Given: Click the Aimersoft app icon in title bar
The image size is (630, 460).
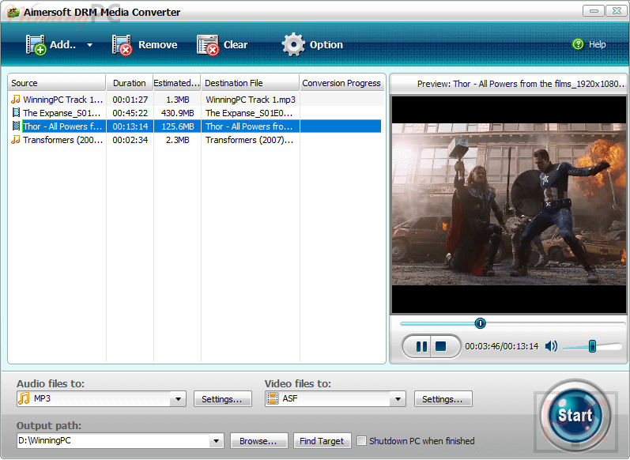Looking at the screenshot, I should click(13, 12).
